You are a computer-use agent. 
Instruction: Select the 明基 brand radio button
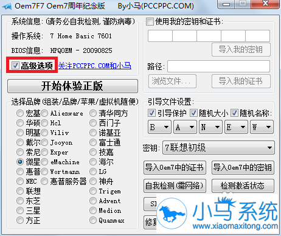[x=20, y=133]
